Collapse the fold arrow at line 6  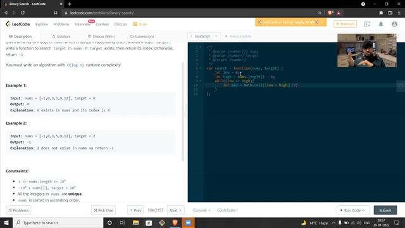pos(201,68)
